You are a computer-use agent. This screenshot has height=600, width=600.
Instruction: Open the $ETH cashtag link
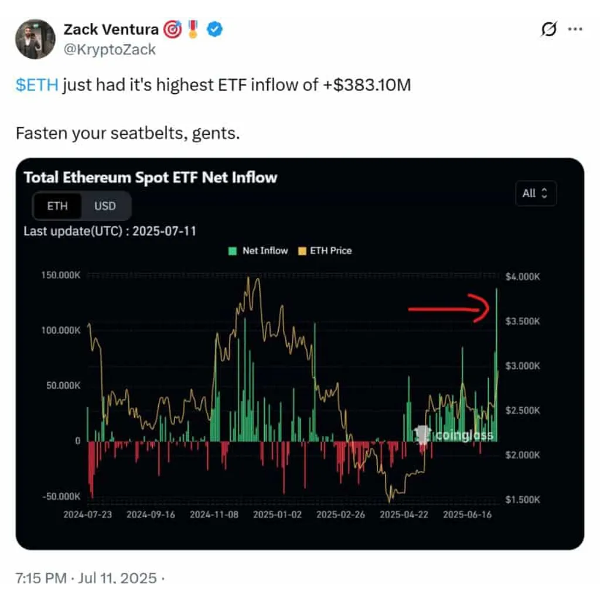tap(37, 85)
